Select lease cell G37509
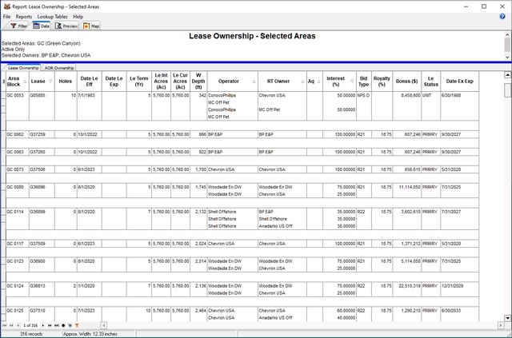 42,244
